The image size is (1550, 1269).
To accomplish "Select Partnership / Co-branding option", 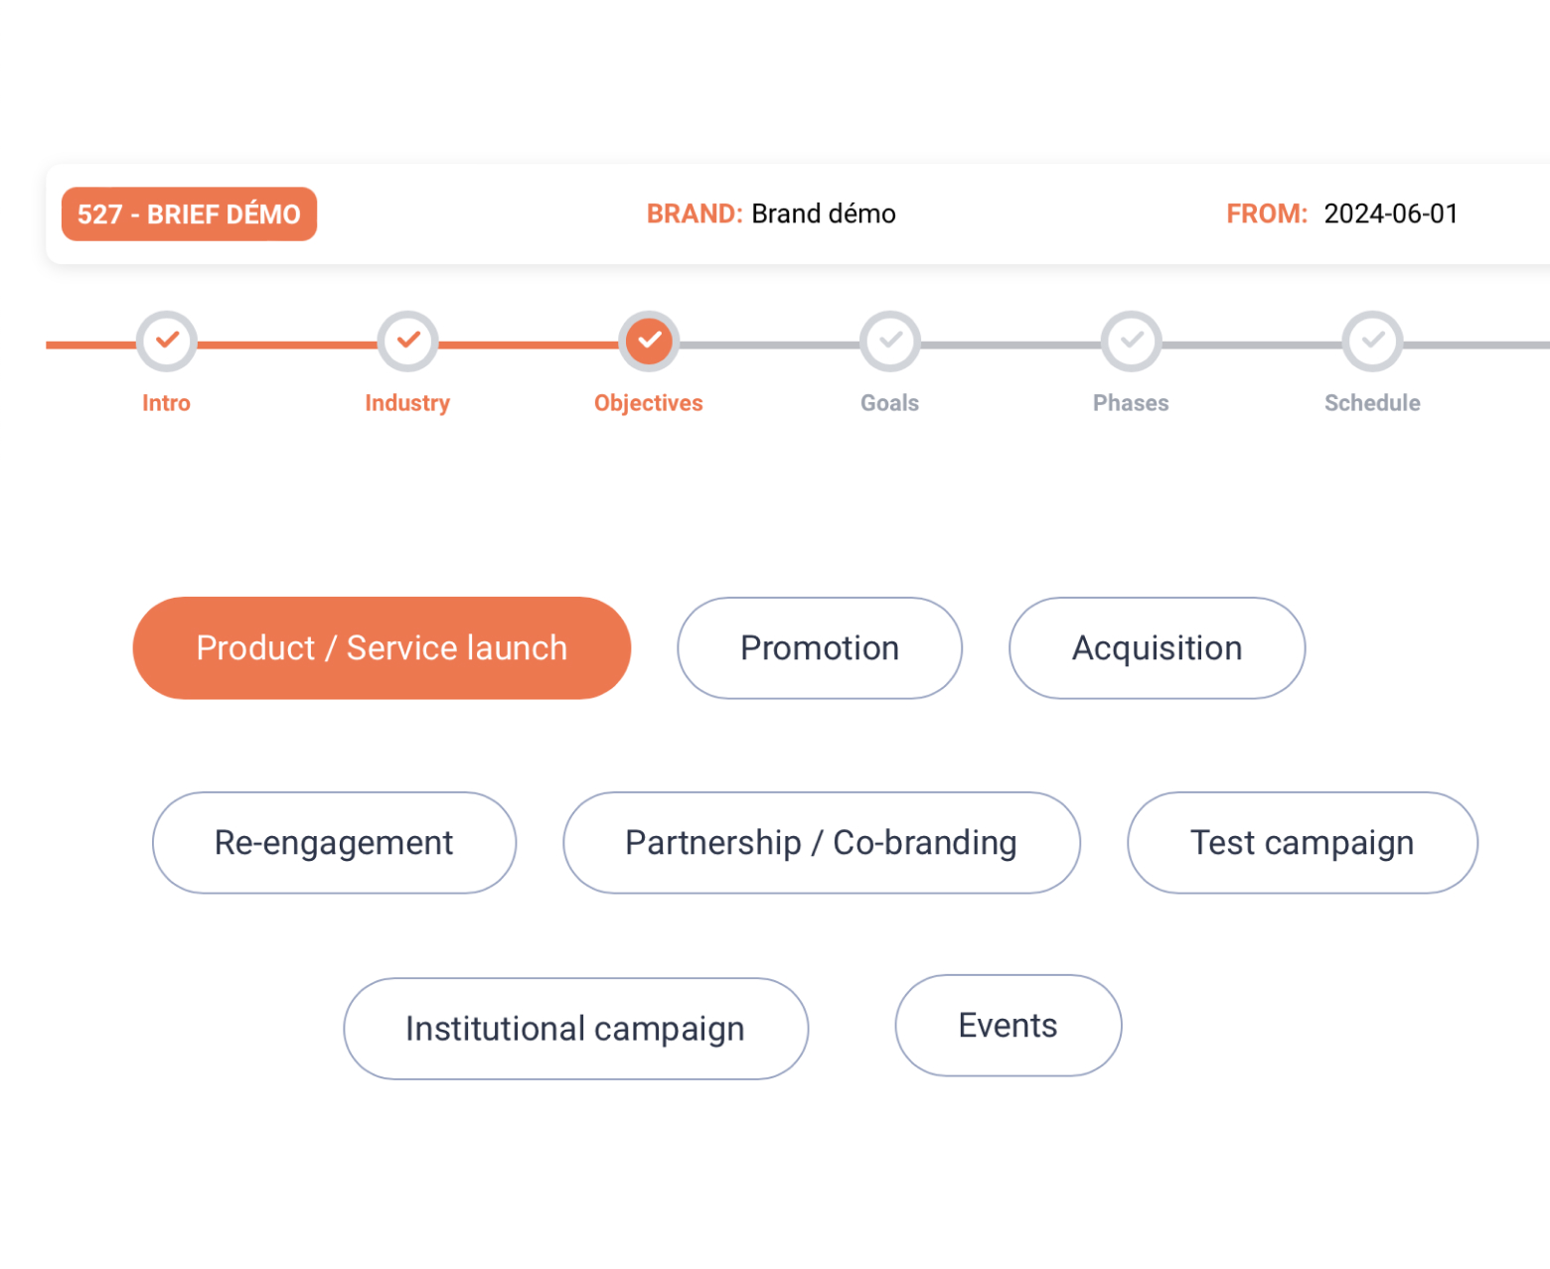I will [821, 842].
